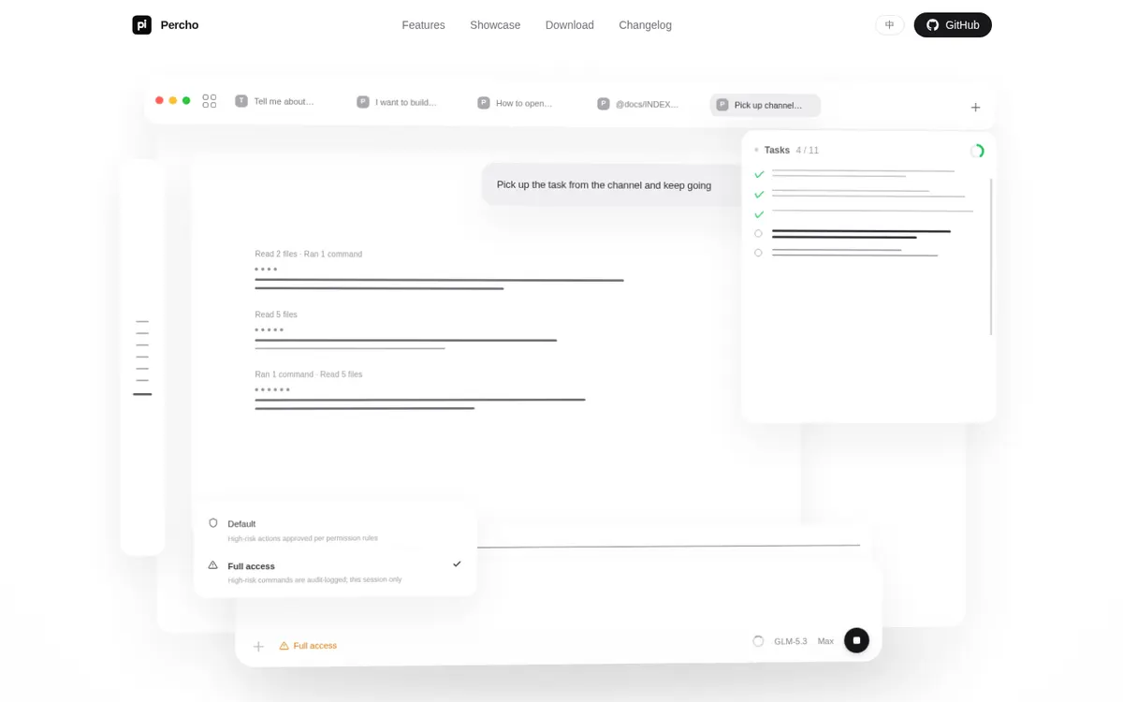Click the loading spinner beside GLM-5.3

pyautogui.click(x=758, y=641)
